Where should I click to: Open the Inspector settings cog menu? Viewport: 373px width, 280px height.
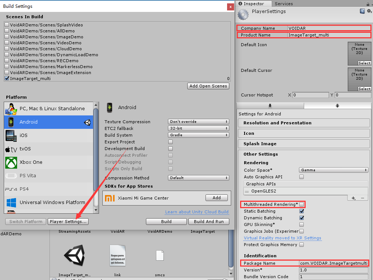369,11
